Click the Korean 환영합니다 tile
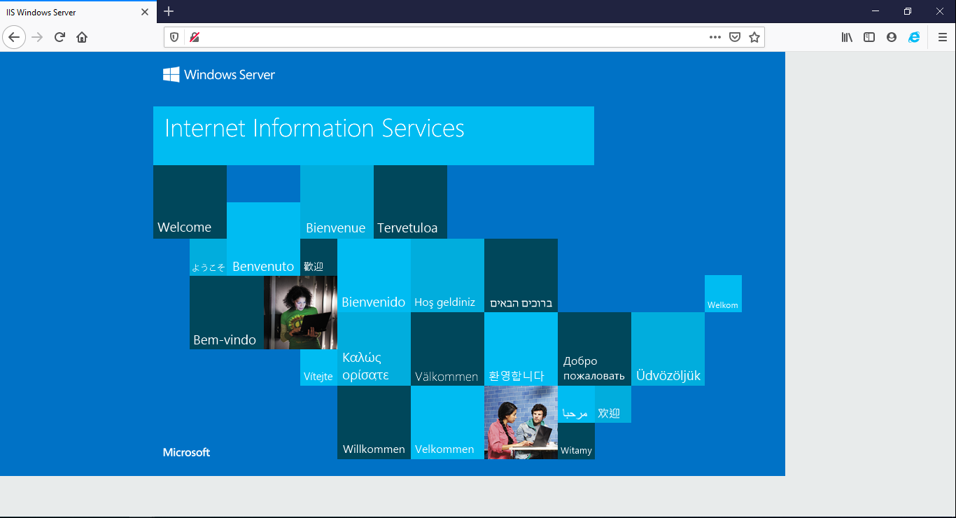This screenshot has height=518, width=956. pos(521,349)
